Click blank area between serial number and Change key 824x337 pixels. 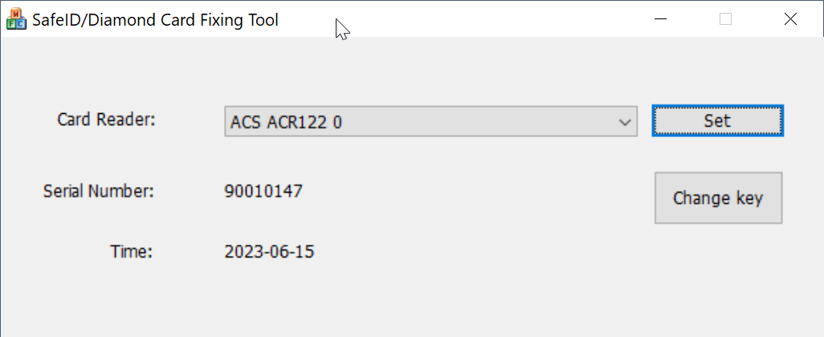482,193
